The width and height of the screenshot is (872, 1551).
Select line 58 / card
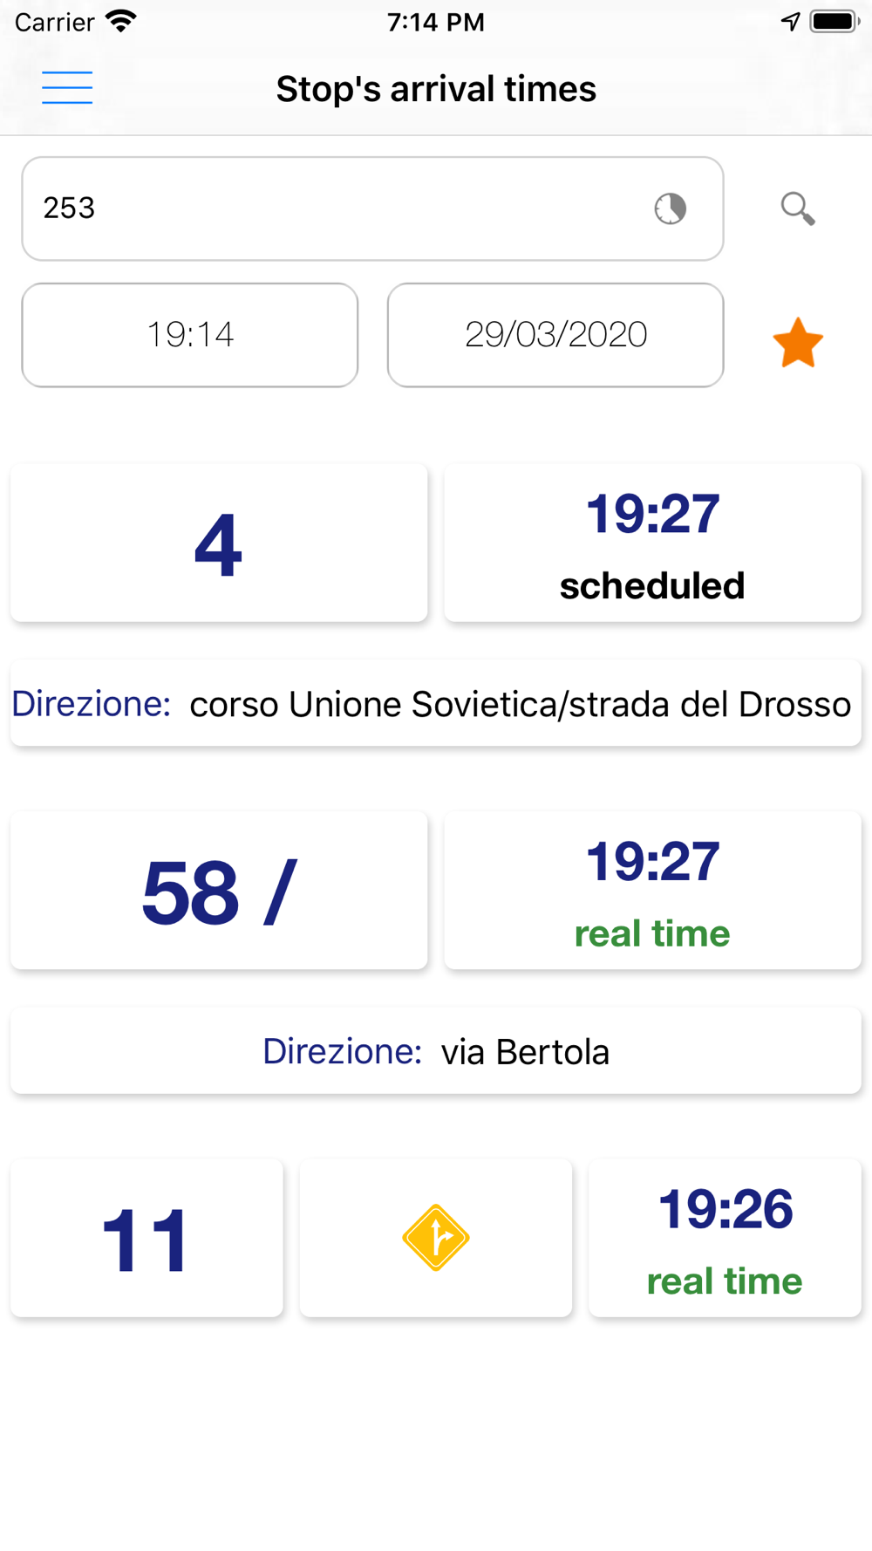tap(219, 891)
